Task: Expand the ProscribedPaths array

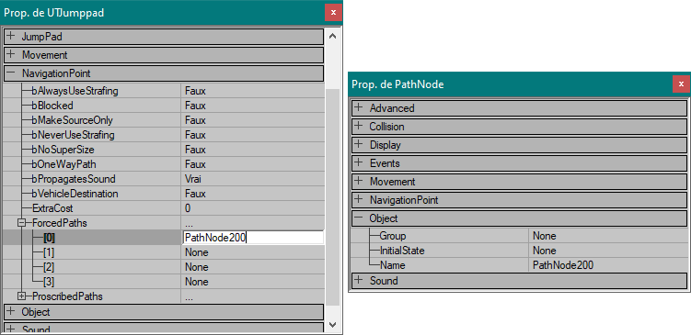Action: [21, 296]
